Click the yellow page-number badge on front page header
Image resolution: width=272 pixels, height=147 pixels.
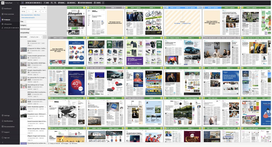click(84, 7)
